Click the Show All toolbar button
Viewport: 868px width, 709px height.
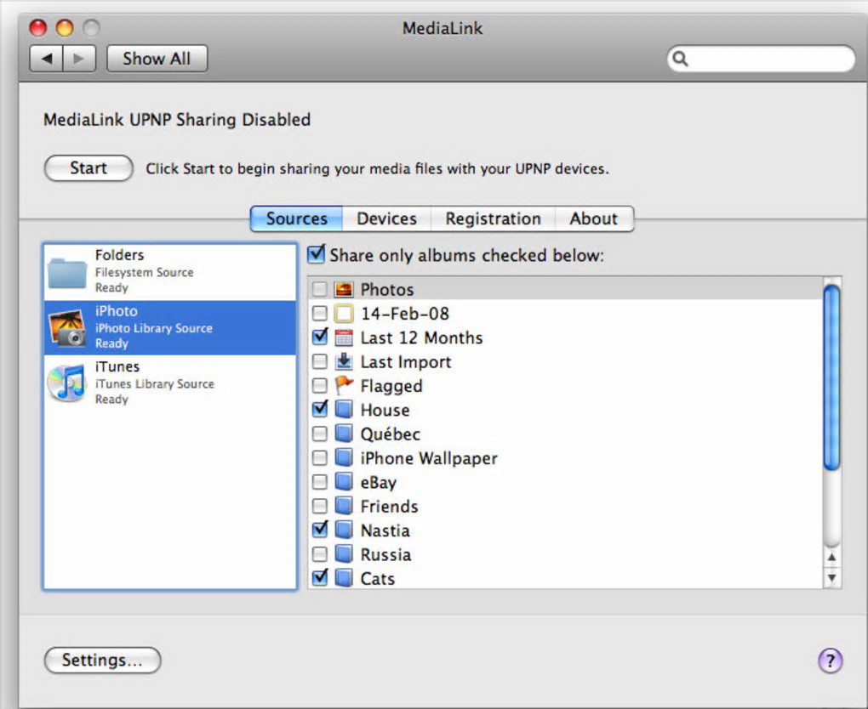coord(157,59)
